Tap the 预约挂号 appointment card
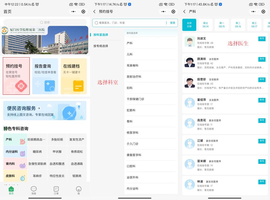Viewport: 270px width, 200px height. 16,76
